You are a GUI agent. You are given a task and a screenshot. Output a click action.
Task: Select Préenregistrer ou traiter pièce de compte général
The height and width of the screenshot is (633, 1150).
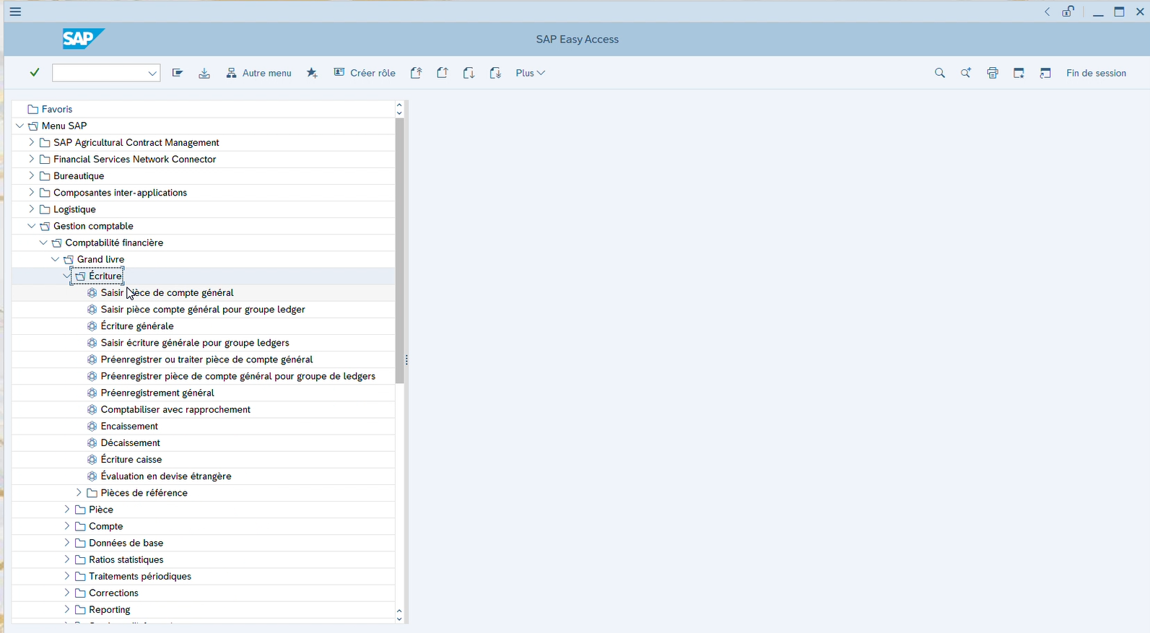click(x=206, y=359)
